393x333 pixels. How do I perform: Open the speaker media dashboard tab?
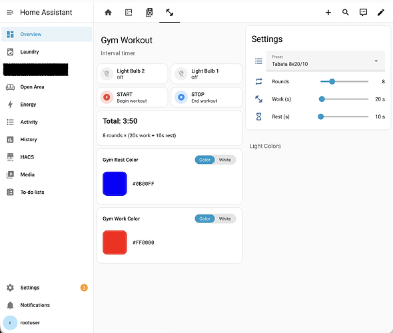tap(149, 12)
